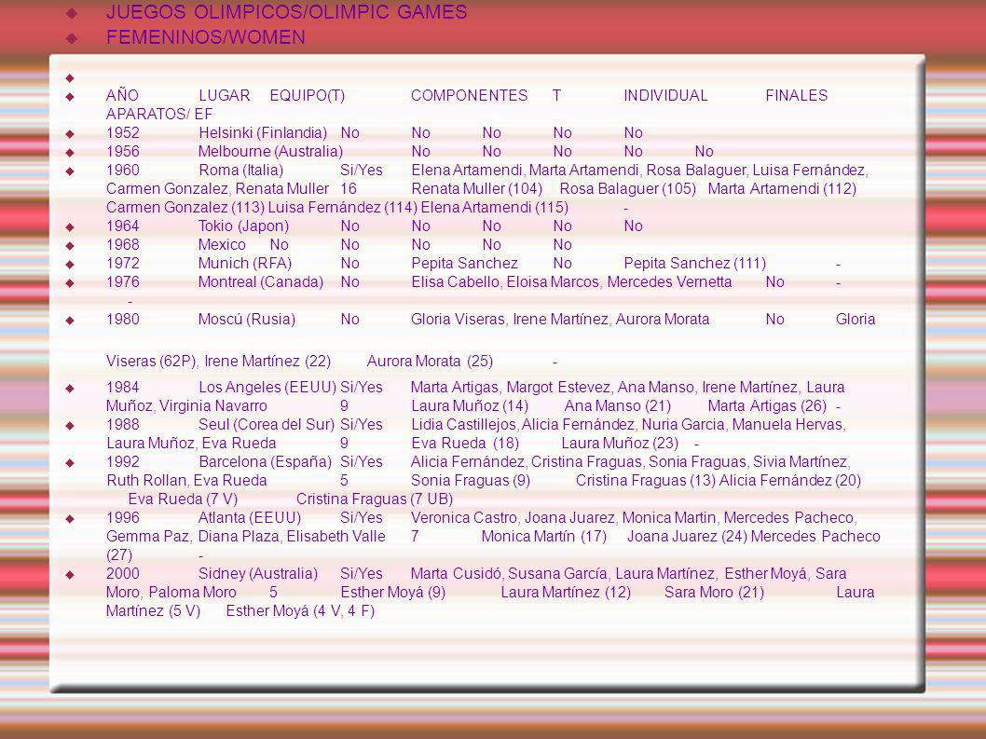This screenshot has width=986, height=739.
Task: Select 'Laura Muñoz (23)' result
Action: (x=620, y=444)
